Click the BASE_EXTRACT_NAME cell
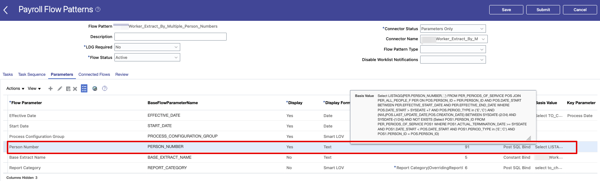This screenshot has height=181, width=600. pos(169,157)
